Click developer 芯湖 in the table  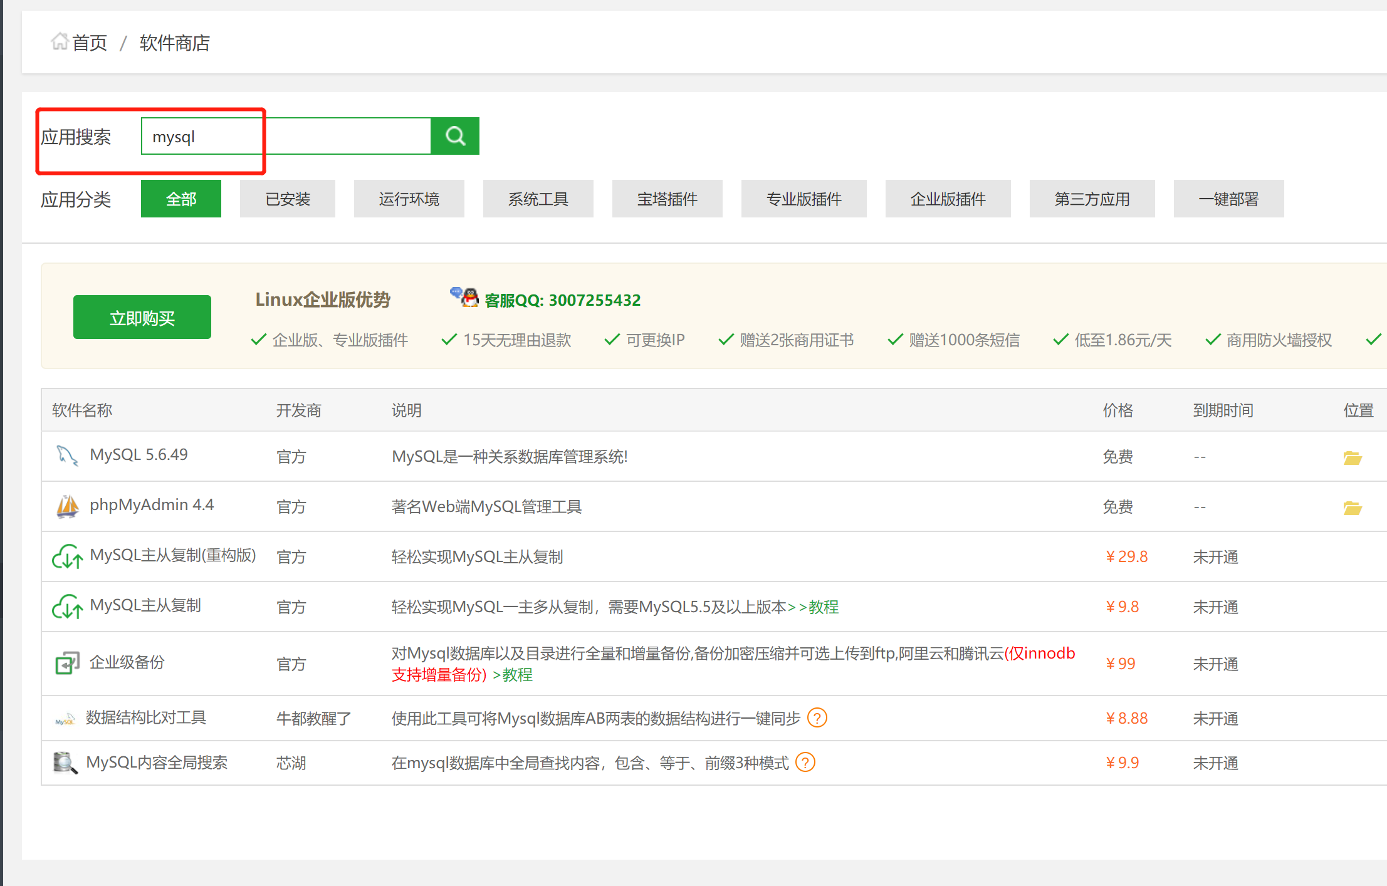click(x=291, y=763)
